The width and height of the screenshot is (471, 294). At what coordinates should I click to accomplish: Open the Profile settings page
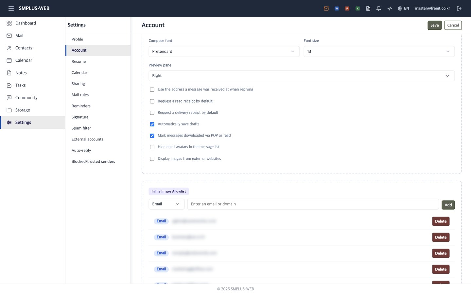pos(98,39)
